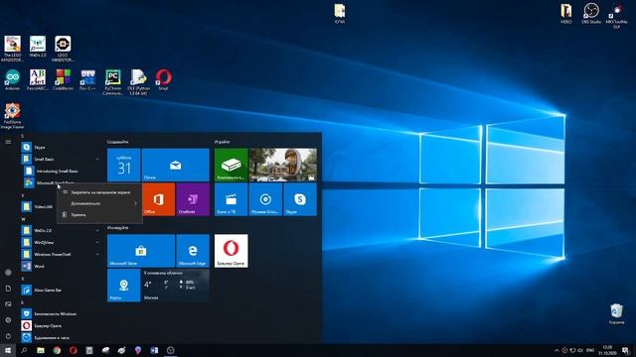
Task: Open Skype in the Start app list
Action: pos(61,148)
